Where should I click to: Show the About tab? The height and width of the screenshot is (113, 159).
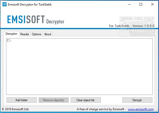point(48,34)
